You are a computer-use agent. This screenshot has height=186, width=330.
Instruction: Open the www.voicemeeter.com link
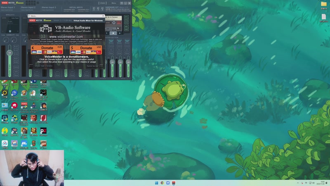66,37
